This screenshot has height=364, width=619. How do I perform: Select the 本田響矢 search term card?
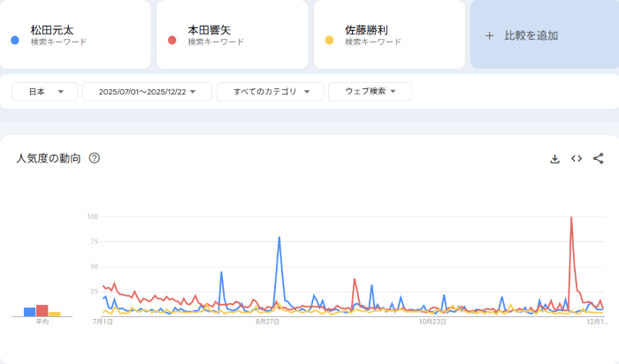point(232,35)
